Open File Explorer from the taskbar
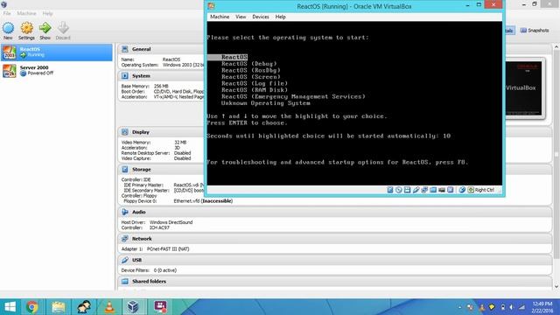 click(x=59, y=307)
